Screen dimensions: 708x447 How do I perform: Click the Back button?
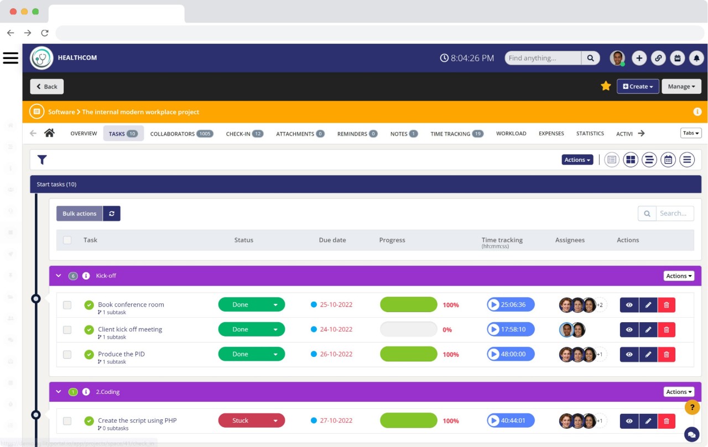tap(46, 86)
